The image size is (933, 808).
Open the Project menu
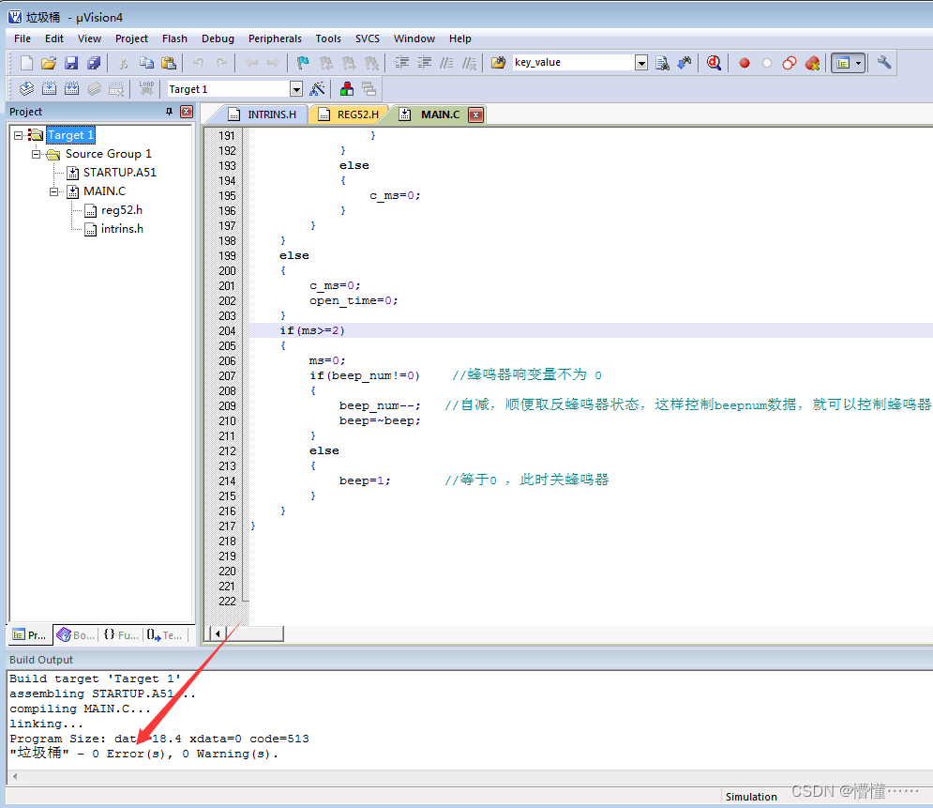(x=131, y=38)
